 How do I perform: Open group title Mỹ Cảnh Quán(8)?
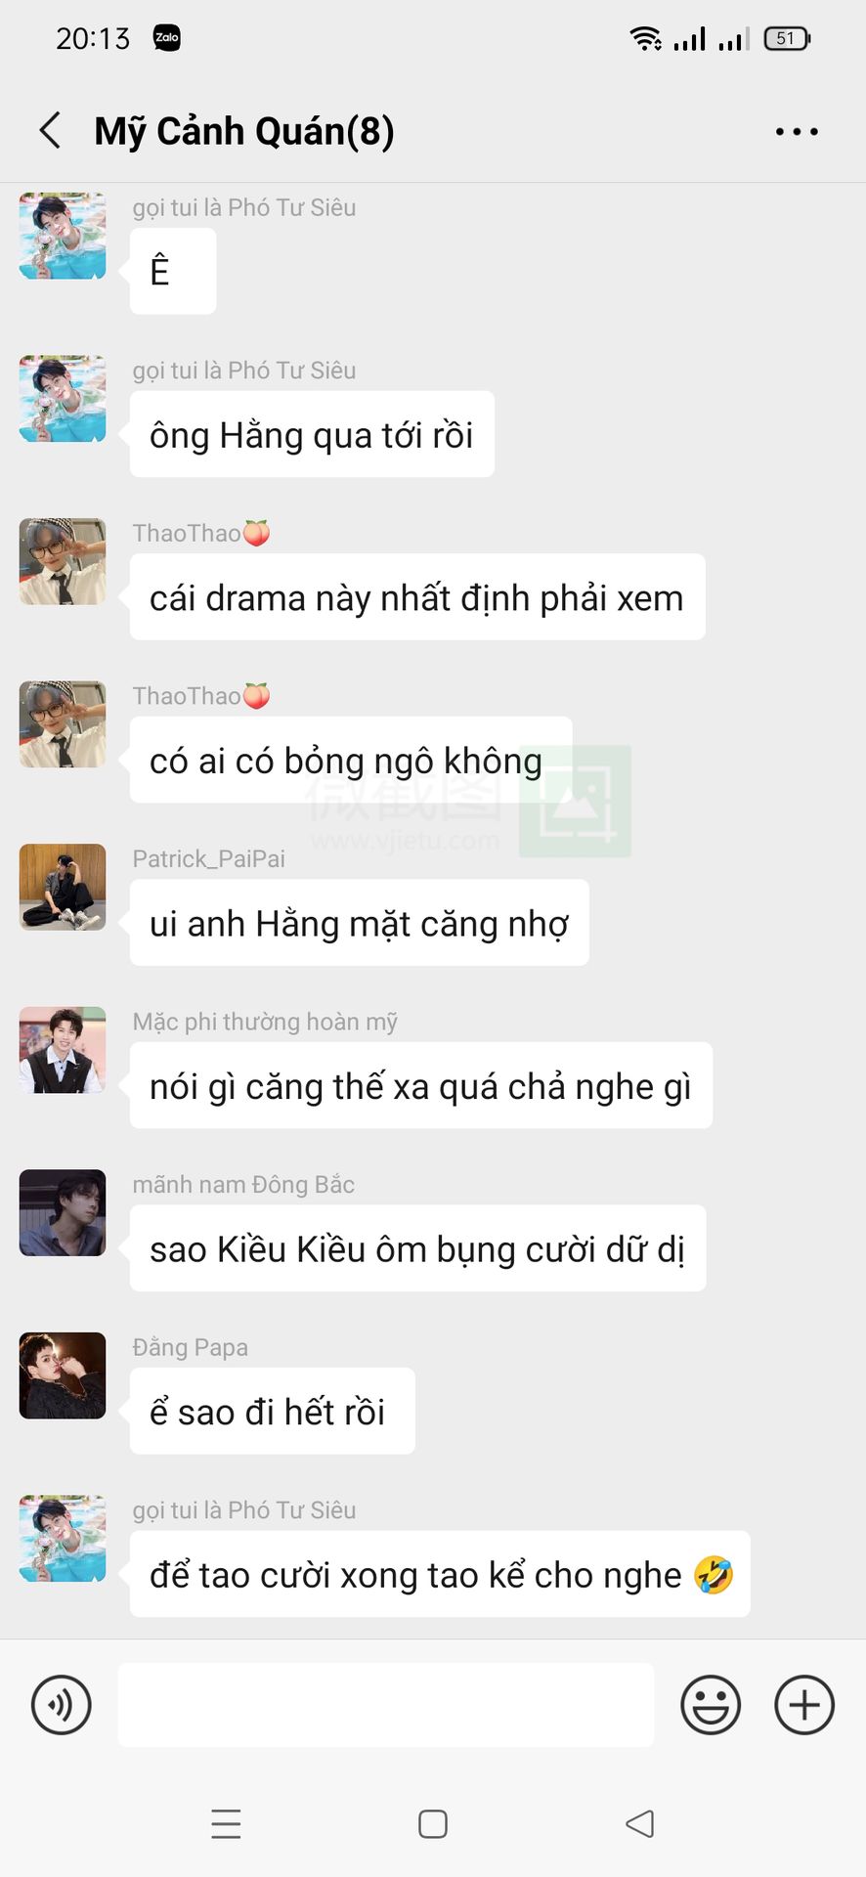(x=244, y=131)
